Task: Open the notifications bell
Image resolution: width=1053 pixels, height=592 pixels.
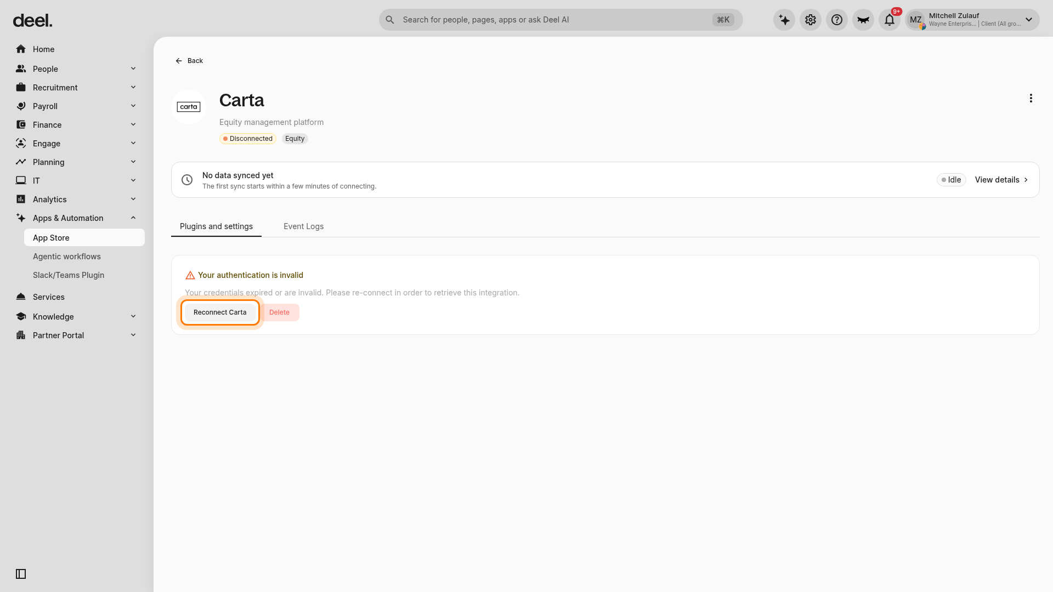Action: coord(890,20)
